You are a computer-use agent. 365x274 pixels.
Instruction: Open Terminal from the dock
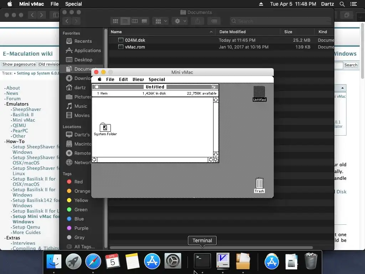pyautogui.click(x=202, y=261)
